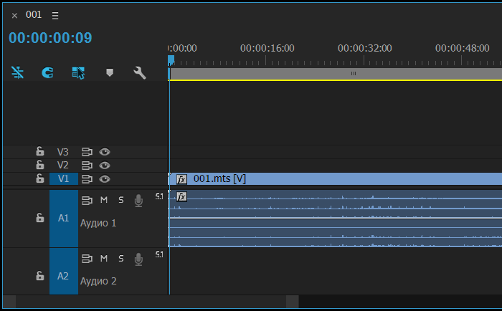Select the Аудио 1 track name

pos(98,223)
